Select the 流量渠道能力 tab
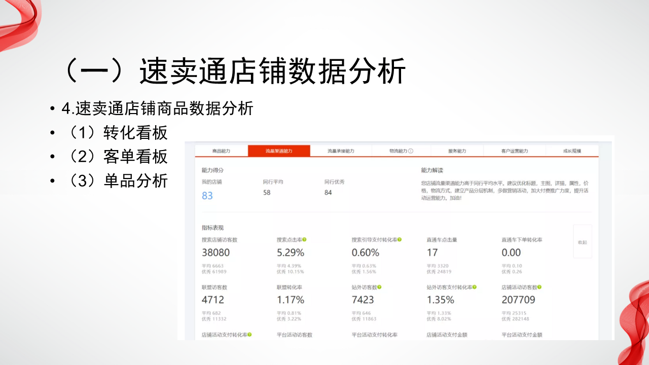Image resolution: width=649 pixels, height=365 pixels. [x=279, y=151]
